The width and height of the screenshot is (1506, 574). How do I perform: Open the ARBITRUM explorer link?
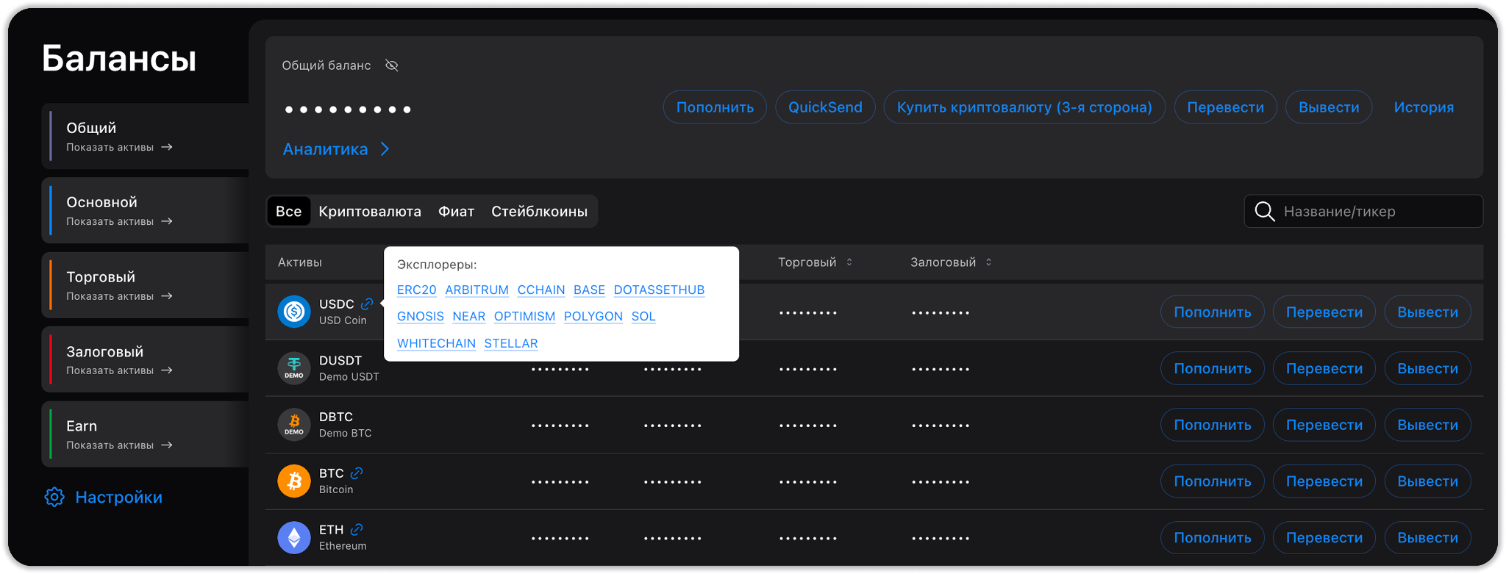pyautogui.click(x=477, y=290)
